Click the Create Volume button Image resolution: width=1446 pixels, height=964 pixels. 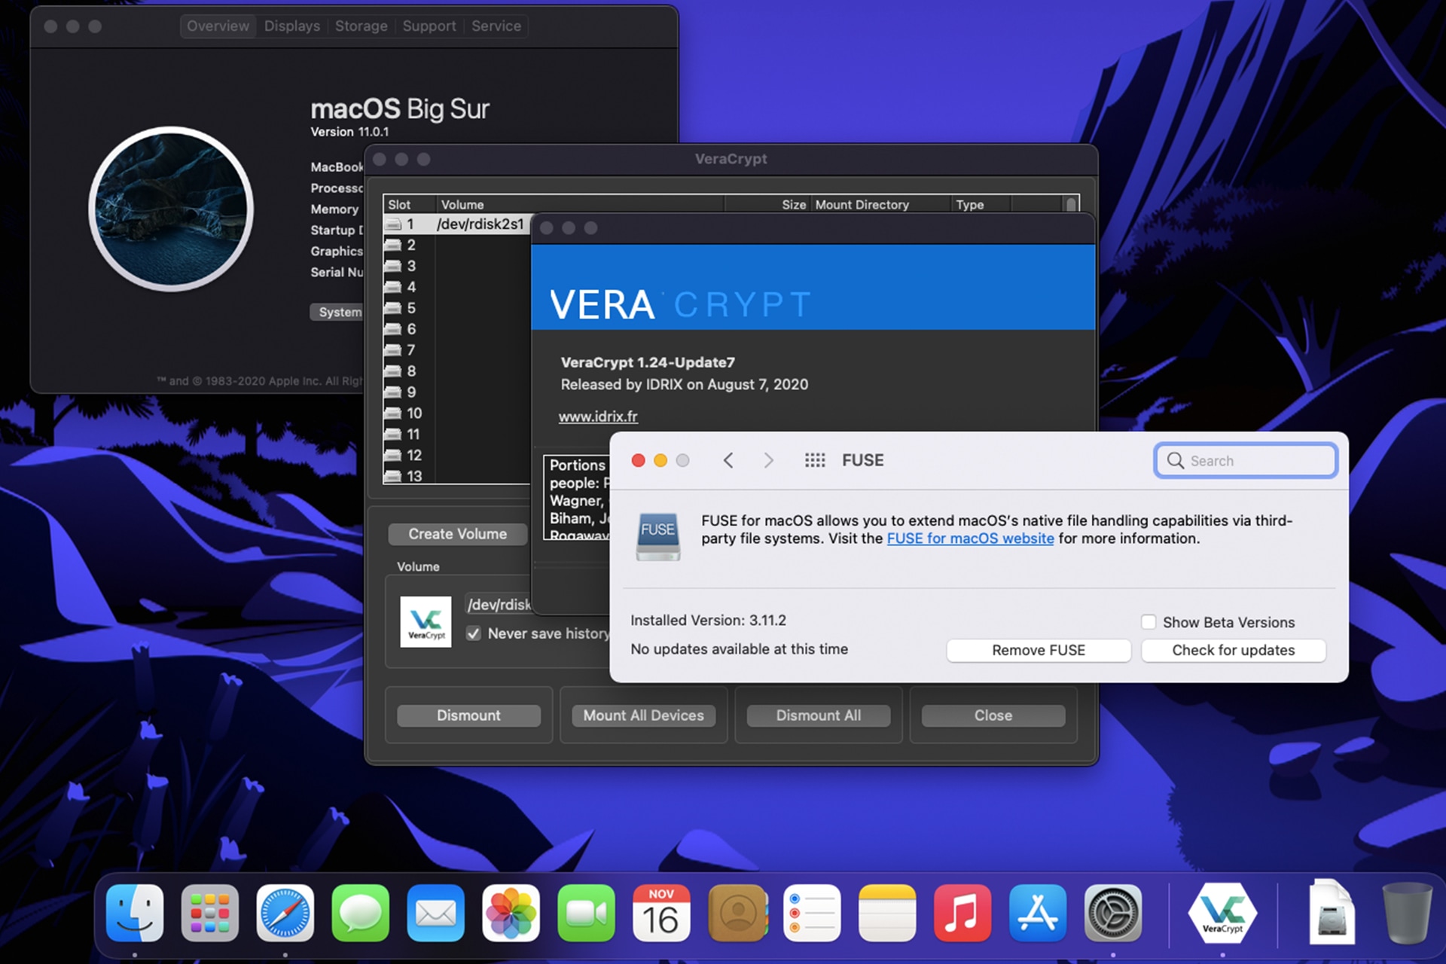pos(458,534)
